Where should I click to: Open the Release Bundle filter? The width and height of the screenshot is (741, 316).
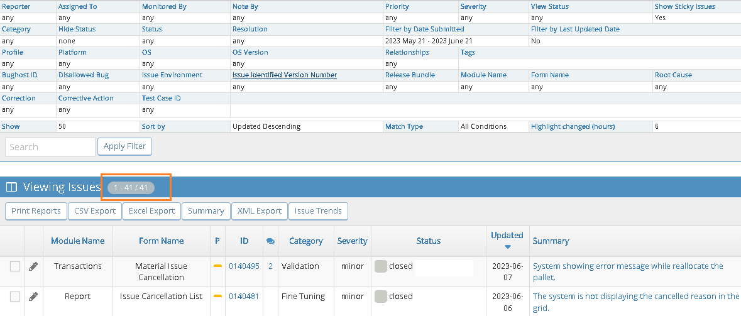(x=410, y=75)
